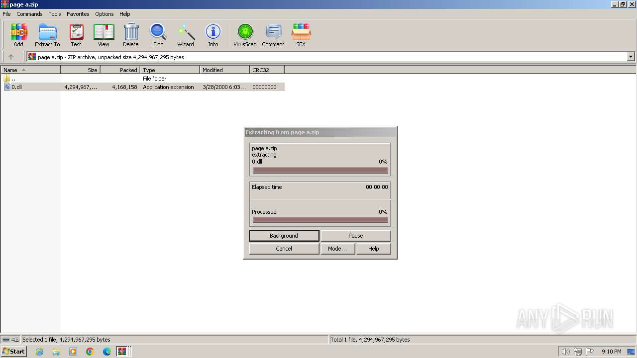The image size is (637, 358).
Task: Open Internet Explorer from taskbar
Action: click(x=39, y=352)
